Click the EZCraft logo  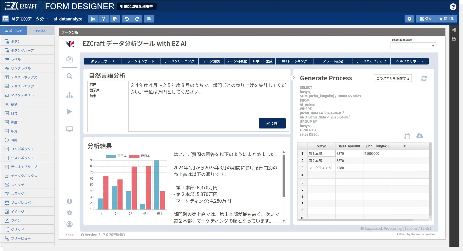[21, 6]
